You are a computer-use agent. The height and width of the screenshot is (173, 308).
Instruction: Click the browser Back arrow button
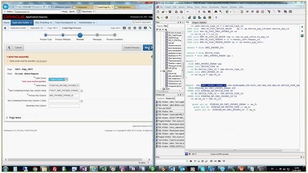6,7
